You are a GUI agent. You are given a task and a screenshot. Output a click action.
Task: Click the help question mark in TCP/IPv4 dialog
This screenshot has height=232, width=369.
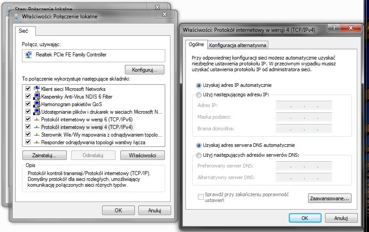pos(334,28)
